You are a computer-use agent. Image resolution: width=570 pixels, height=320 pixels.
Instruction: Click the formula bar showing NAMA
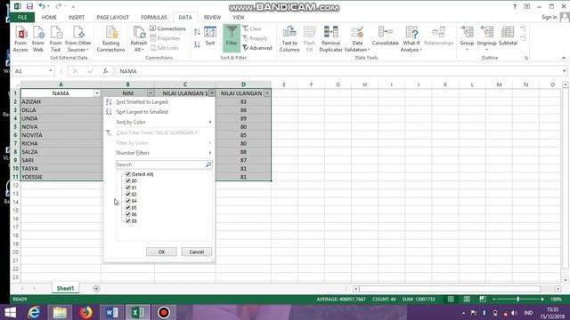tap(338, 71)
